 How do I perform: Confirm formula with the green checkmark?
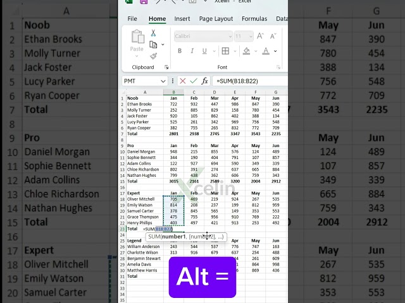(194, 81)
